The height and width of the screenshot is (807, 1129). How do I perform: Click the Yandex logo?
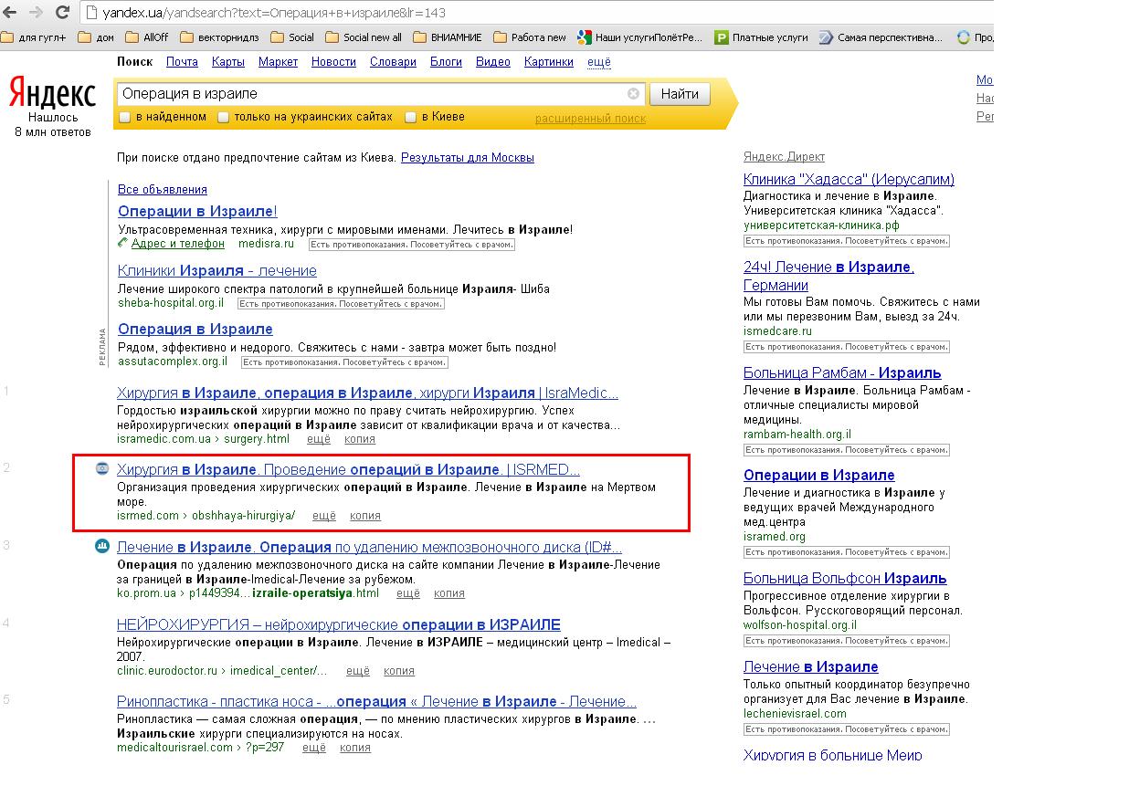[x=52, y=93]
